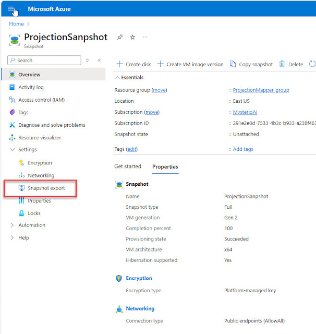Image resolution: width=316 pixels, height=334 pixels.
Task: Open Tags in the sidebar
Action: (23, 112)
